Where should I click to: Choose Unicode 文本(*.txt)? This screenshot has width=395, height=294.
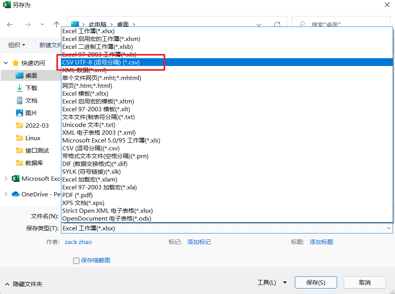pyautogui.click(x=227, y=125)
